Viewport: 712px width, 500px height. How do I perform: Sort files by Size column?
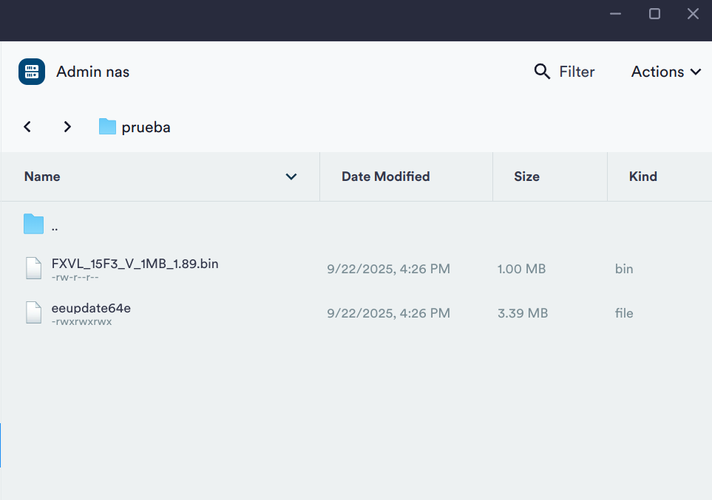click(x=526, y=177)
